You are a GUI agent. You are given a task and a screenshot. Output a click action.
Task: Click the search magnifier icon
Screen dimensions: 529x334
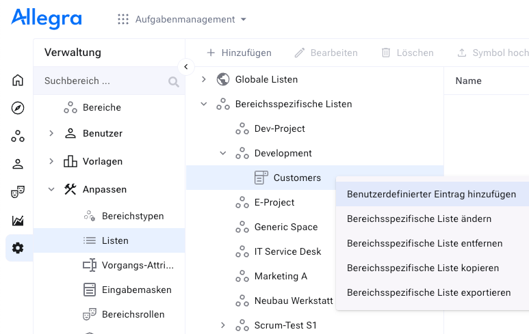pos(174,82)
